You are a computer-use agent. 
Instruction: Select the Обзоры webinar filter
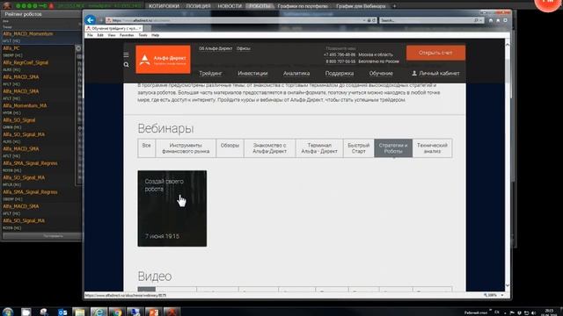(x=230, y=148)
